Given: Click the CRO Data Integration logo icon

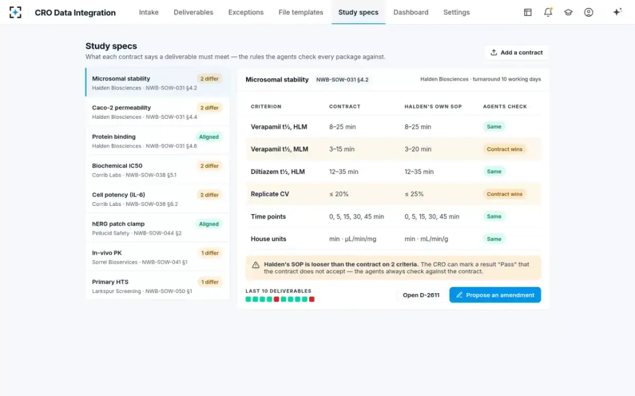Looking at the screenshot, I should pyautogui.click(x=15, y=12).
